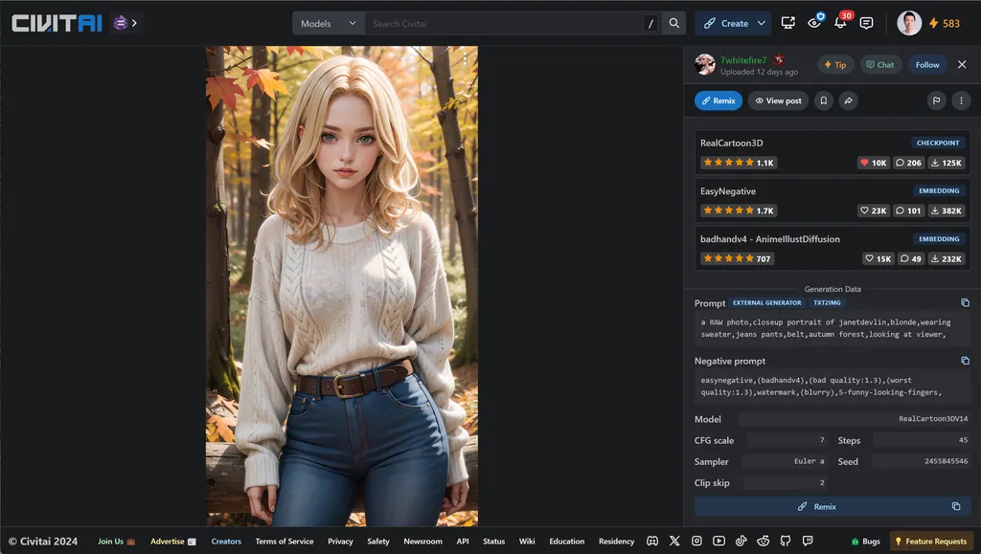
Task: Open the chat messages icon in the header
Action: click(x=866, y=23)
